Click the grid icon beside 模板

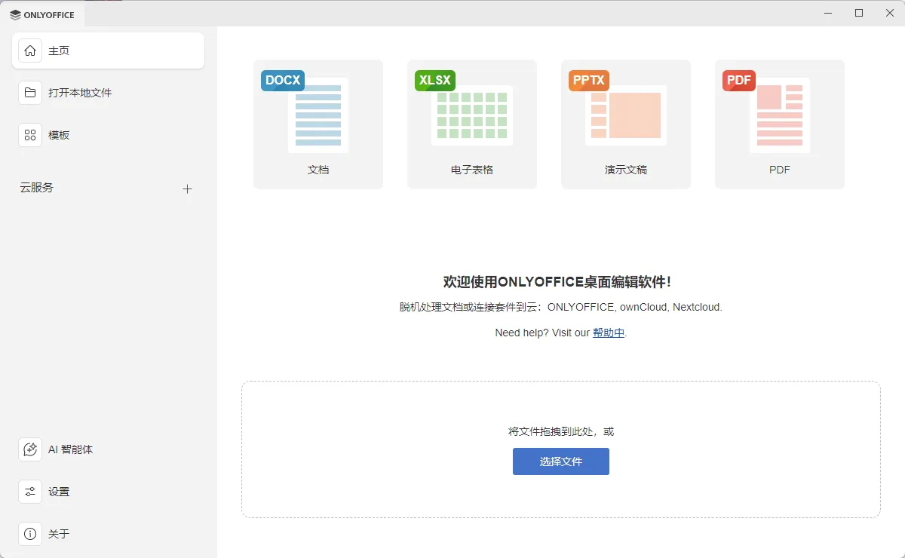30,135
